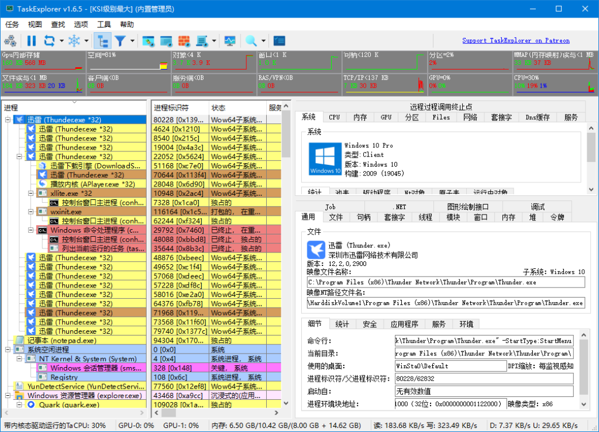The image size is (599, 432).
Task: Click the scroll document toolbar icon
Action: (202, 40)
